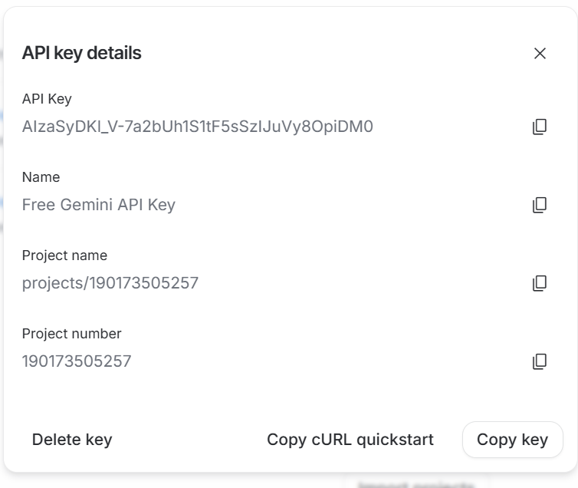Click the API key string starting with AIzaSy
The width and height of the screenshot is (578, 488).
[x=197, y=127]
